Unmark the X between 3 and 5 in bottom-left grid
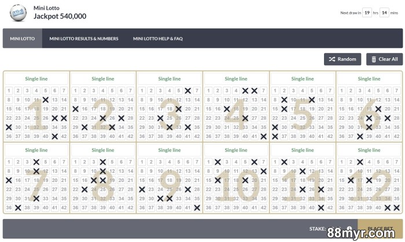Screen dimensions: 405x242 [36, 162]
